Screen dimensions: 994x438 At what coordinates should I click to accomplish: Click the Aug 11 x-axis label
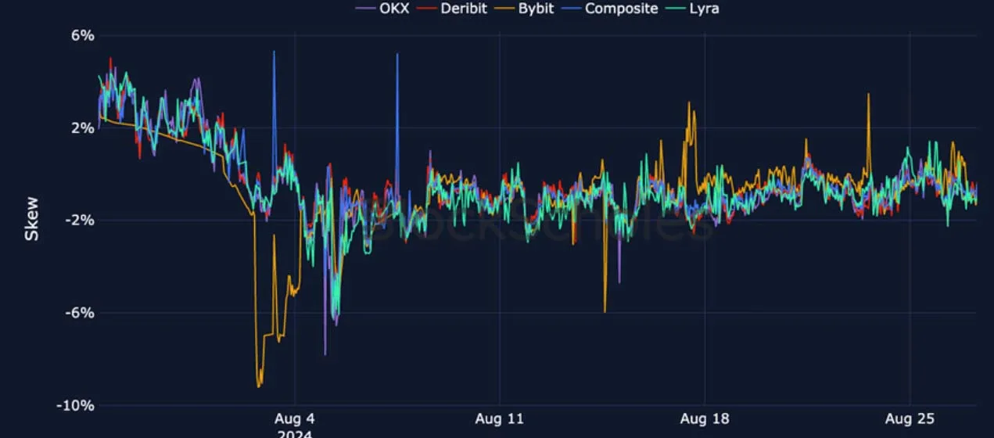click(500, 419)
